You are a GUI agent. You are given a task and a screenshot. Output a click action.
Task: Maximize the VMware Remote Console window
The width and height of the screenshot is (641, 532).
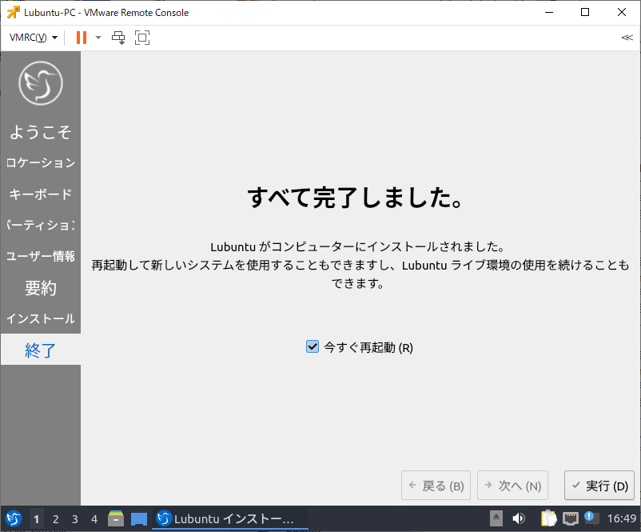(585, 12)
